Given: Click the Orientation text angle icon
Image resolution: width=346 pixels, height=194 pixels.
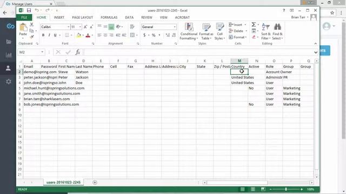Looking at the screenshot, I should 118,27.
